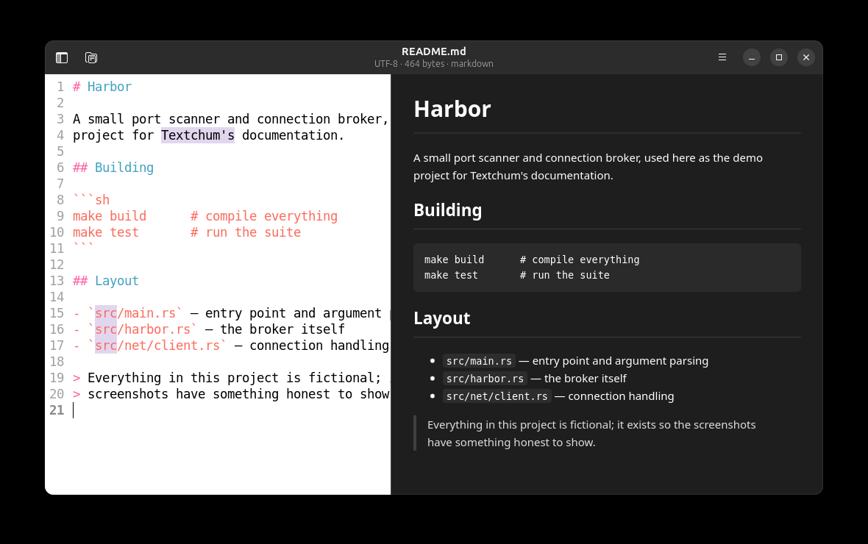868x544 pixels.
Task: Click 'connection handling' text in the preview
Action: click(621, 396)
